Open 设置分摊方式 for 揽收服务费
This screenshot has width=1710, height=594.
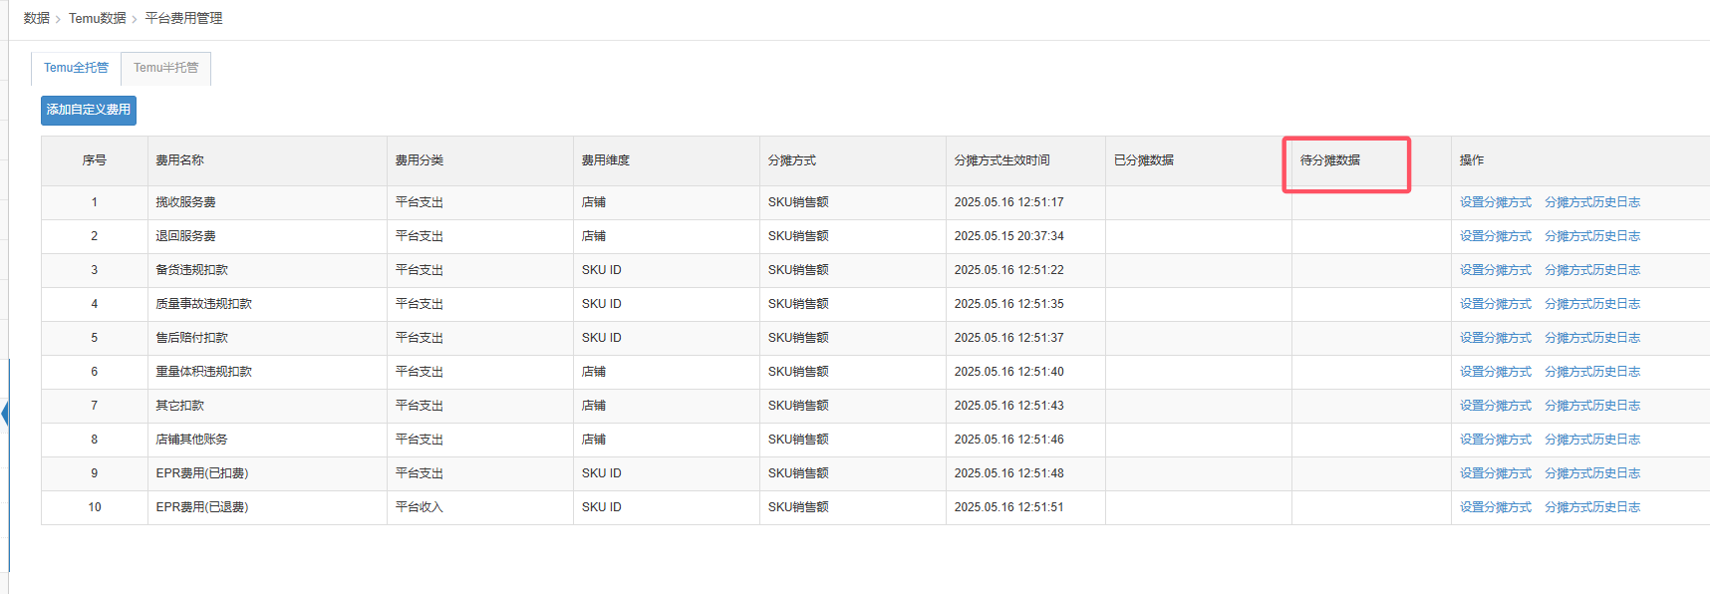point(1495,202)
